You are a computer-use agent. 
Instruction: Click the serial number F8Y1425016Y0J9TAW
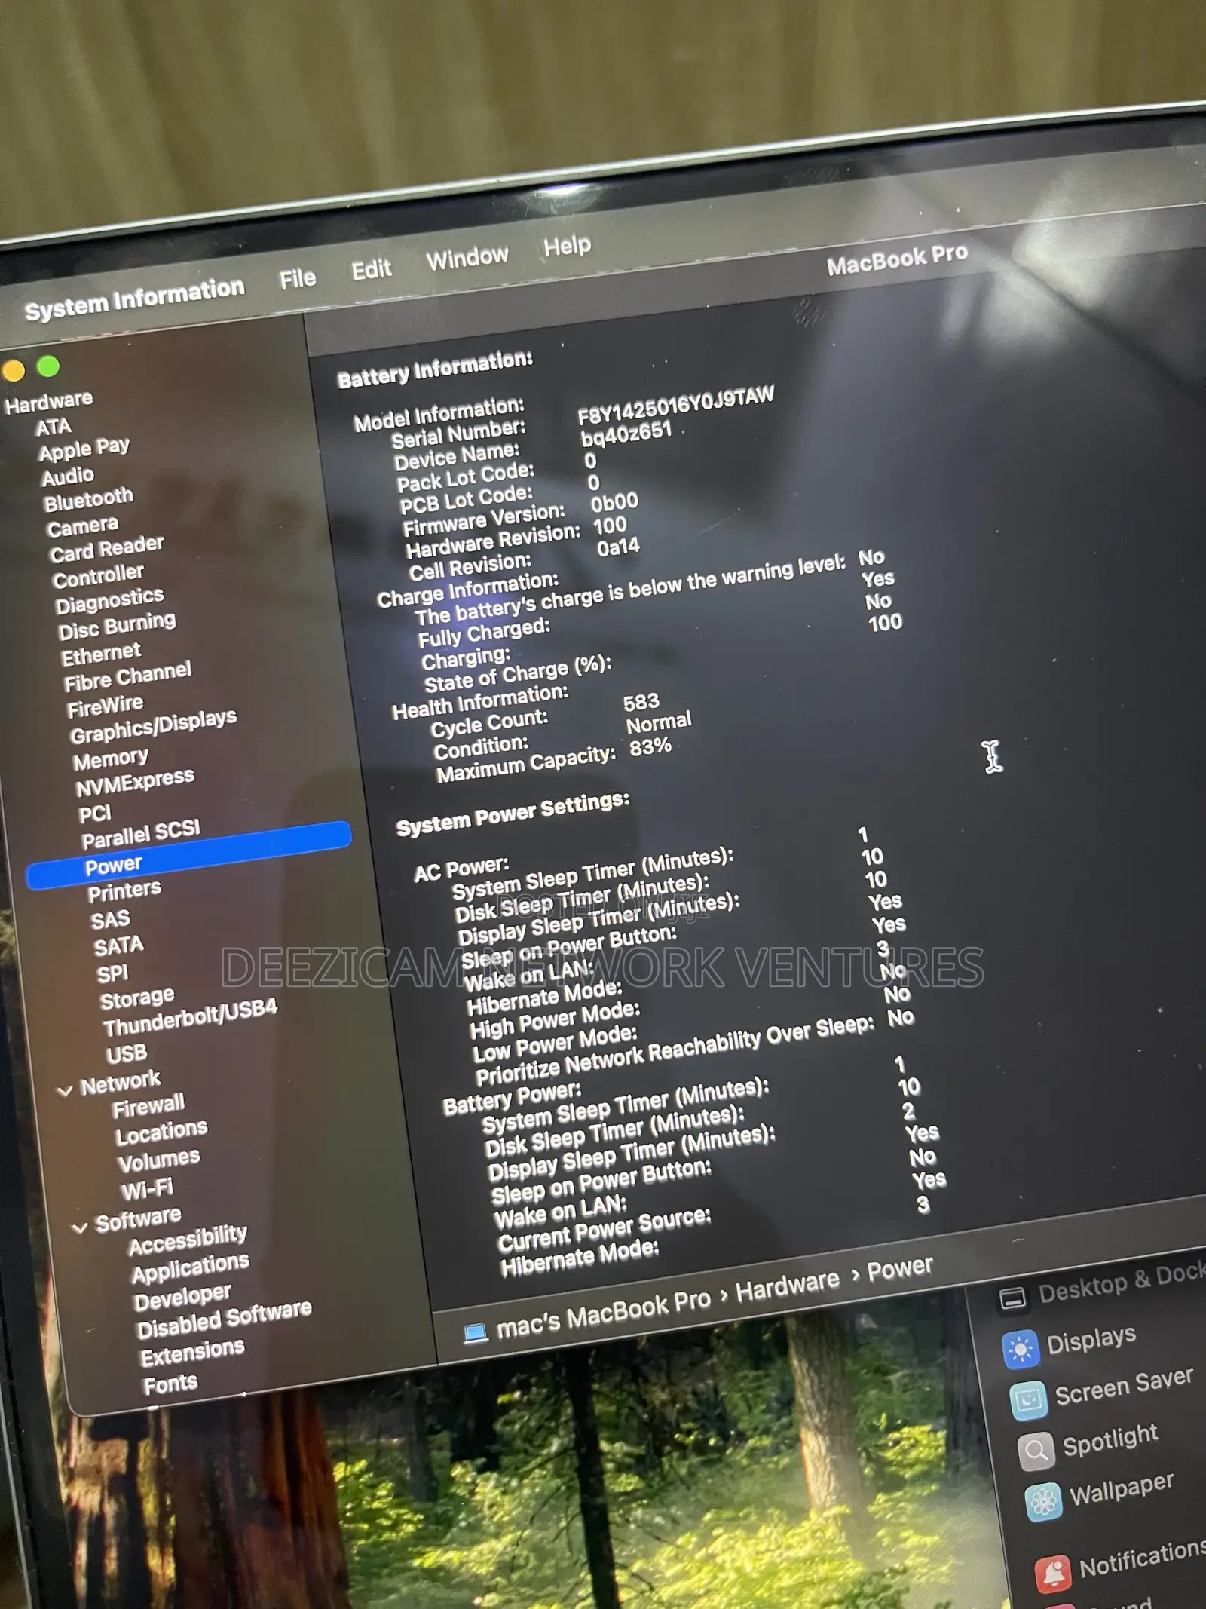click(675, 405)
